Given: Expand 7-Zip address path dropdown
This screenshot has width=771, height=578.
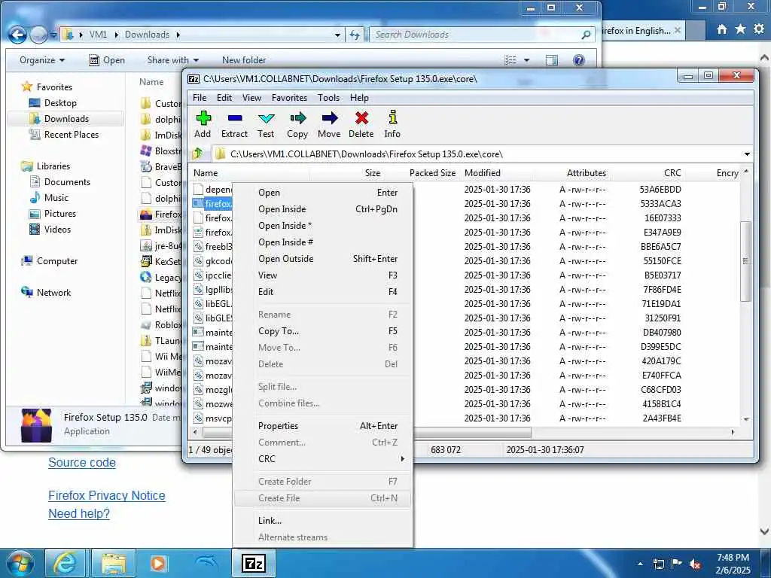Looking at the screenshot, I should 747,154.
